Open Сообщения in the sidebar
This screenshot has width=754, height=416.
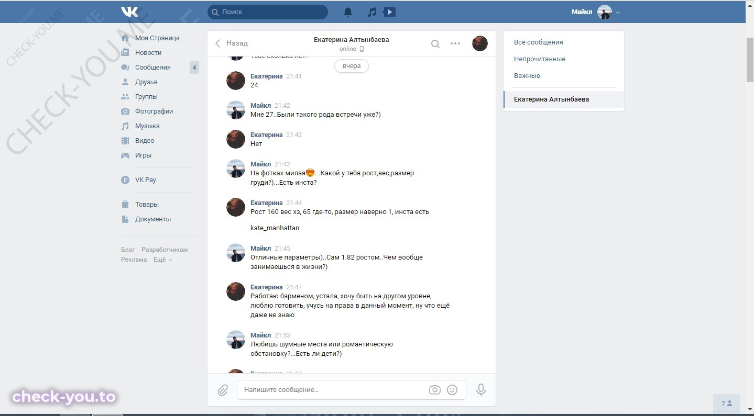coord(153,68)
